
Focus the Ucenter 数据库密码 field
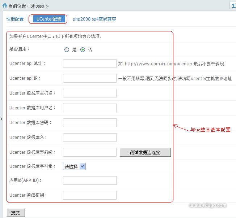click(x=89, y=123)
